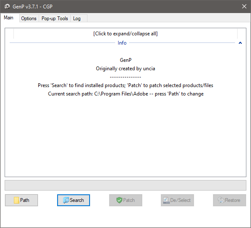The image size is (251, 228).
Task: Click Search to find installed products
Action: pyautogui.click(x=74, y=200)
